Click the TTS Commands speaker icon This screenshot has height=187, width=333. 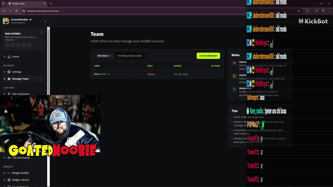(x=9, y=158)
